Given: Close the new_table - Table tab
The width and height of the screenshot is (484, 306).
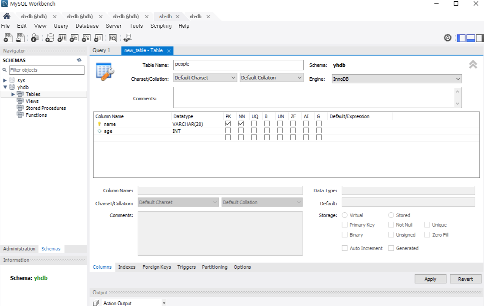Looking at the screenshot, I should pyautogui.click(x=169, y=51).
